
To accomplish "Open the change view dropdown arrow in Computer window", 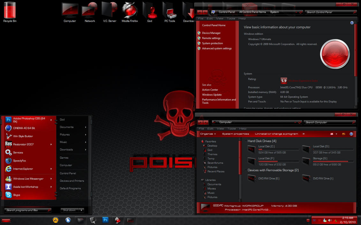I will 336,134.
